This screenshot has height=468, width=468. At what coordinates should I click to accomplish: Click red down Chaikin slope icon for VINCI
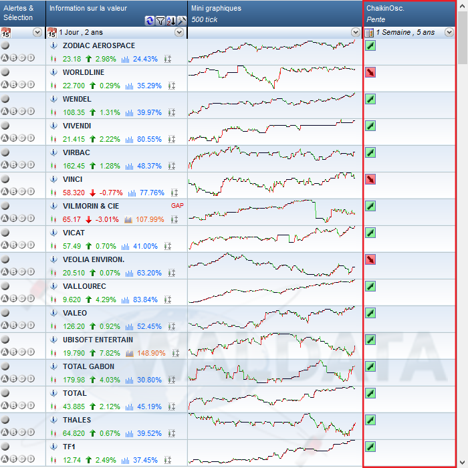click(x=370, y=179)
